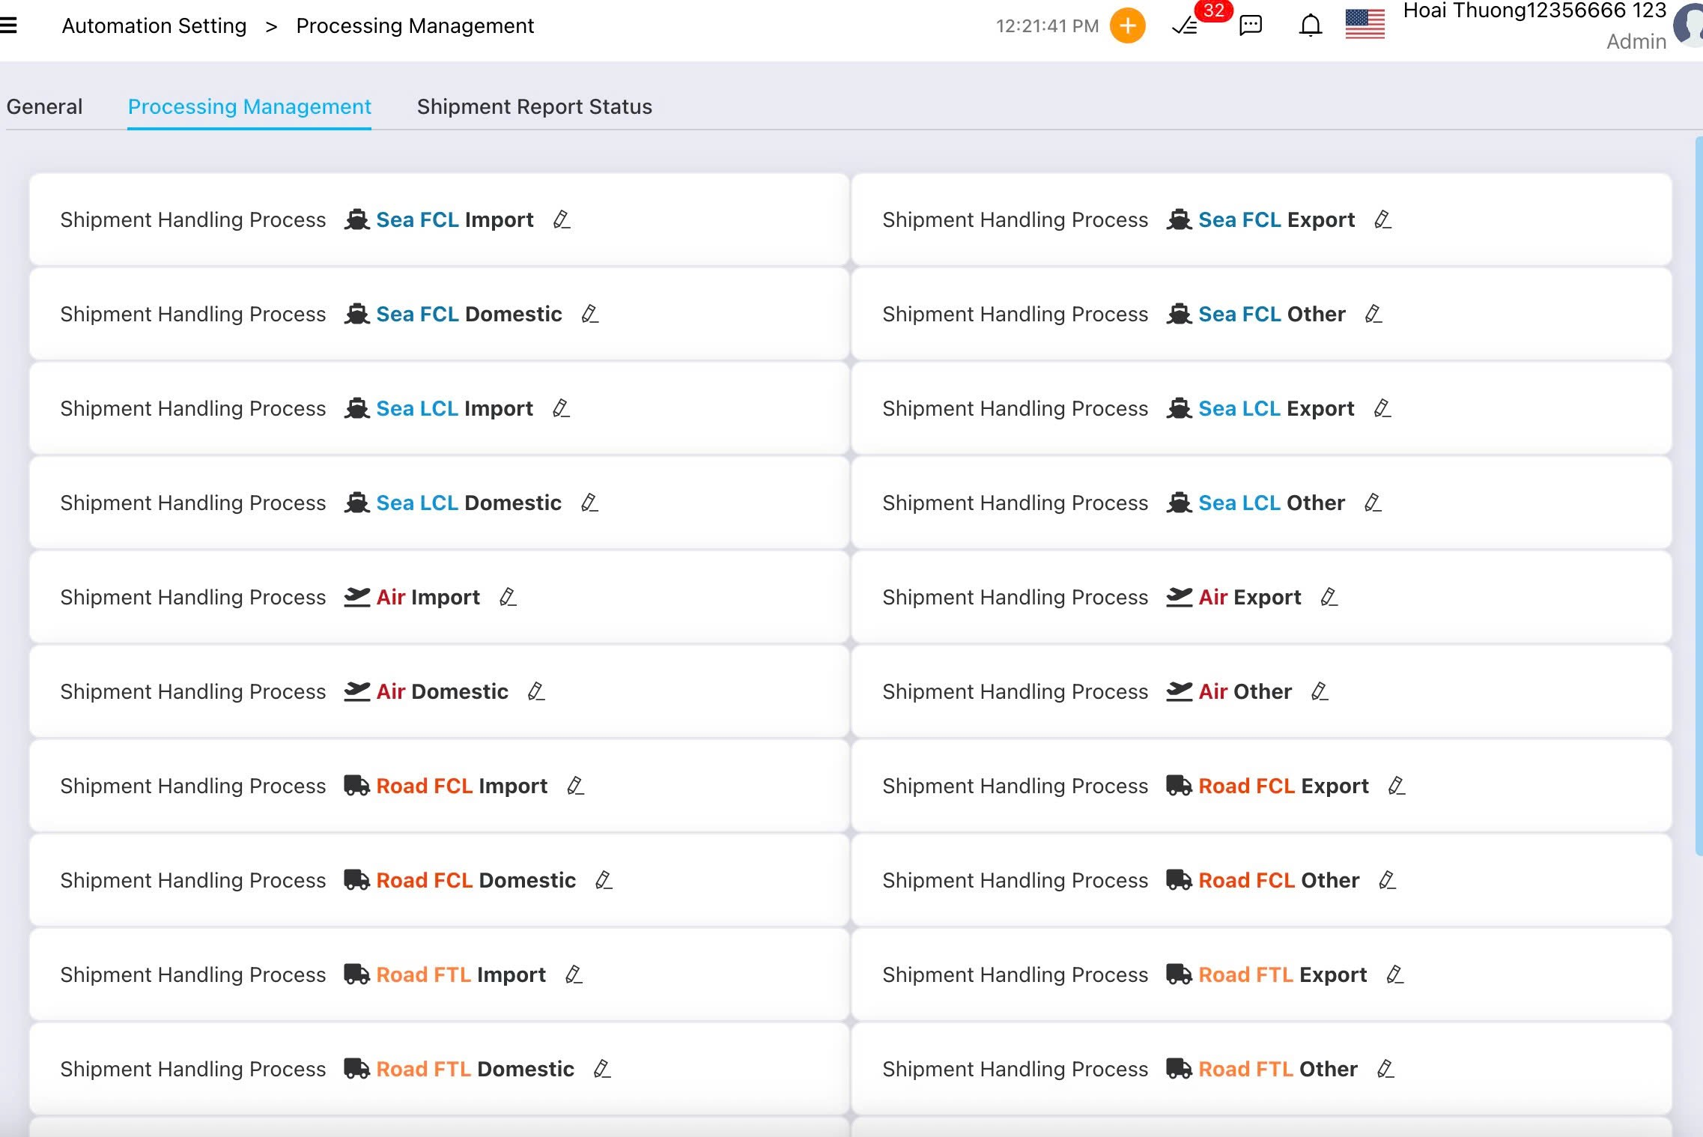Edit the Sea LCL Domestic process

(589, 503)
